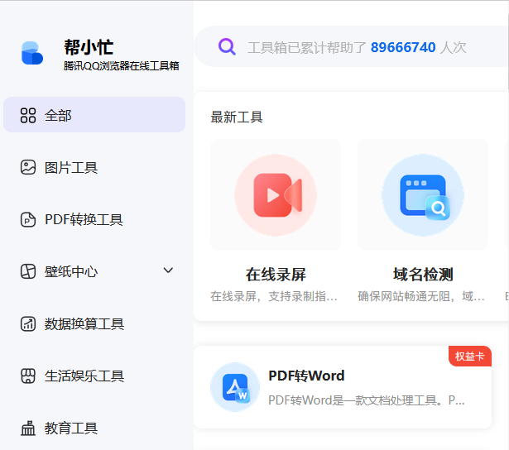Focus the toolbox search input field
The height and width of the screenshot is (450, 509).
coord(352,46)
